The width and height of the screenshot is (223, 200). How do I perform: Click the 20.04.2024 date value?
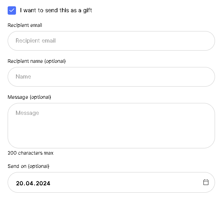pyautogui.click(x=33, y=183)
